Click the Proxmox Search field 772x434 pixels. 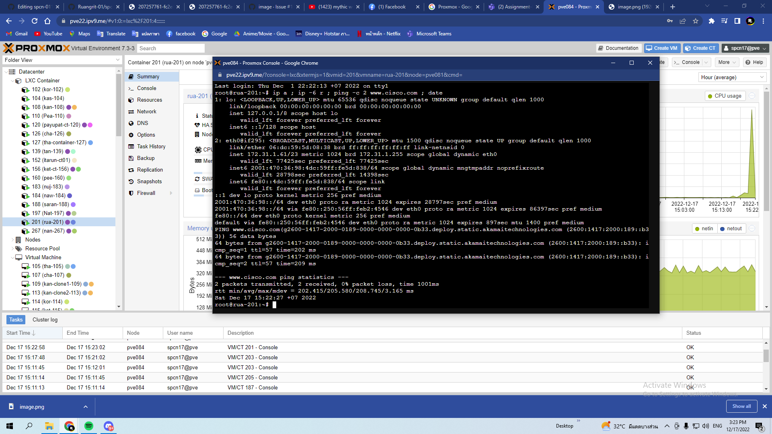click(x=170, y=48)
